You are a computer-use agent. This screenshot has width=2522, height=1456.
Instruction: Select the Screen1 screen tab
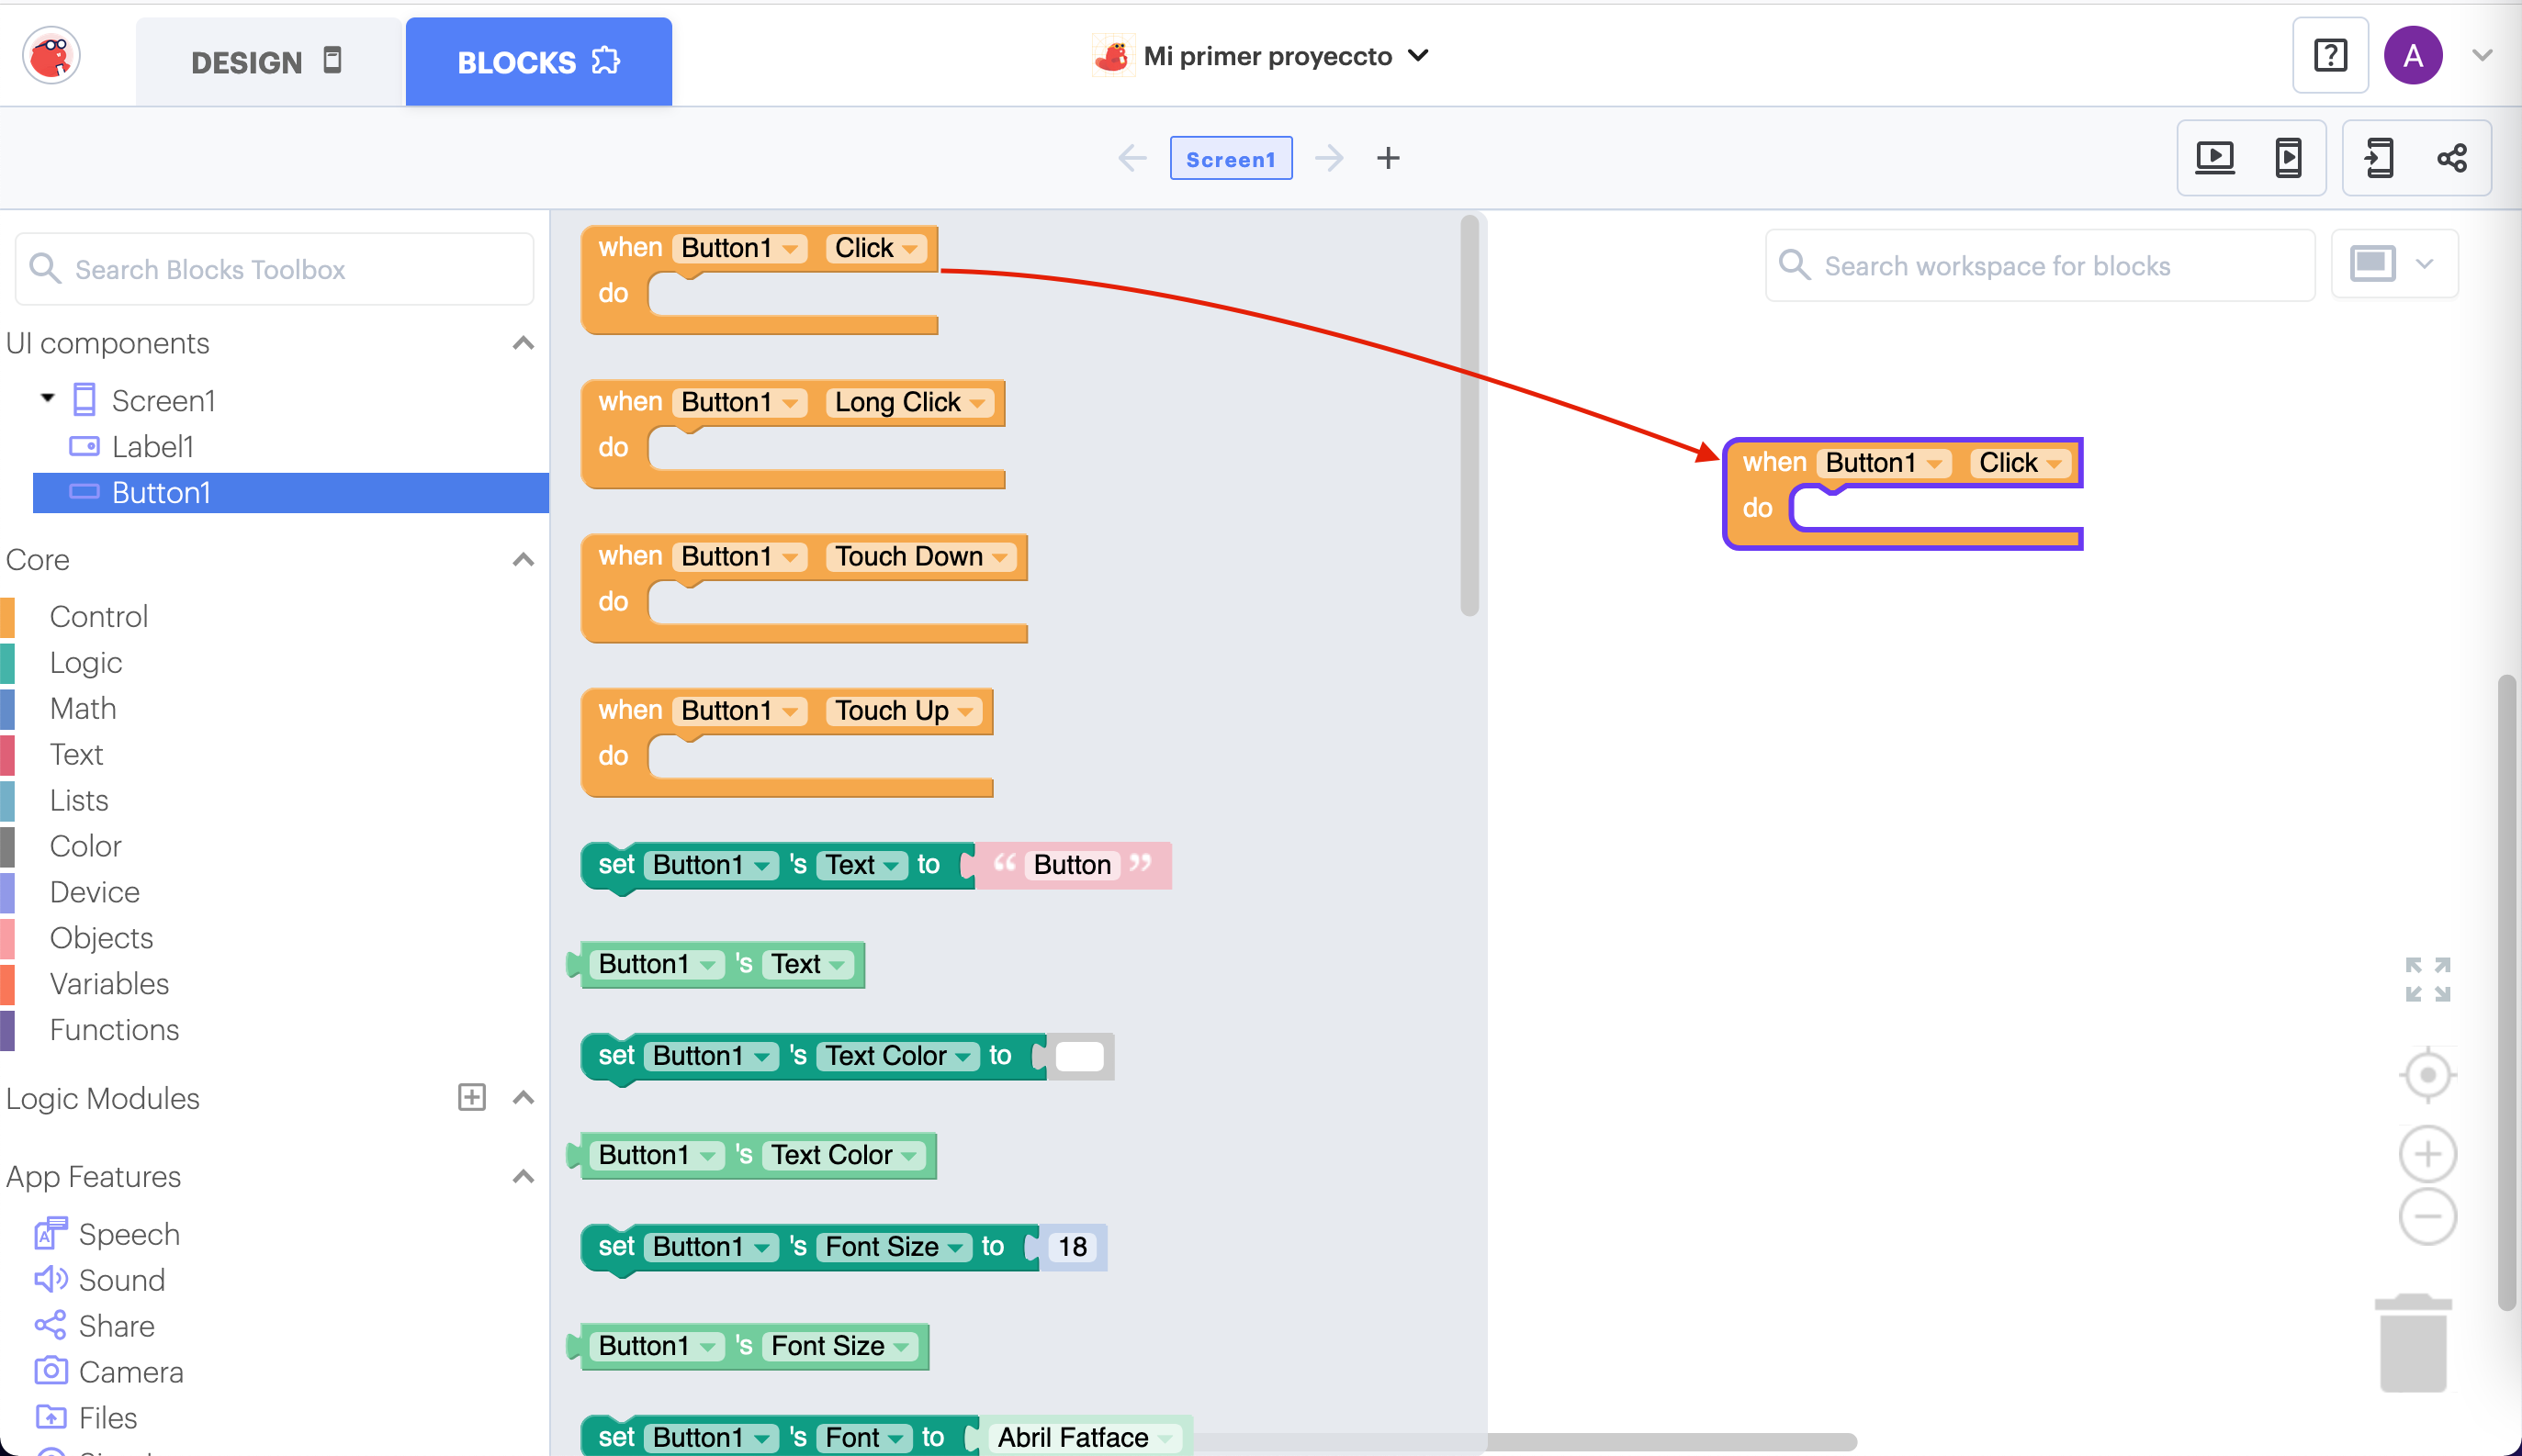point(1230,159)
